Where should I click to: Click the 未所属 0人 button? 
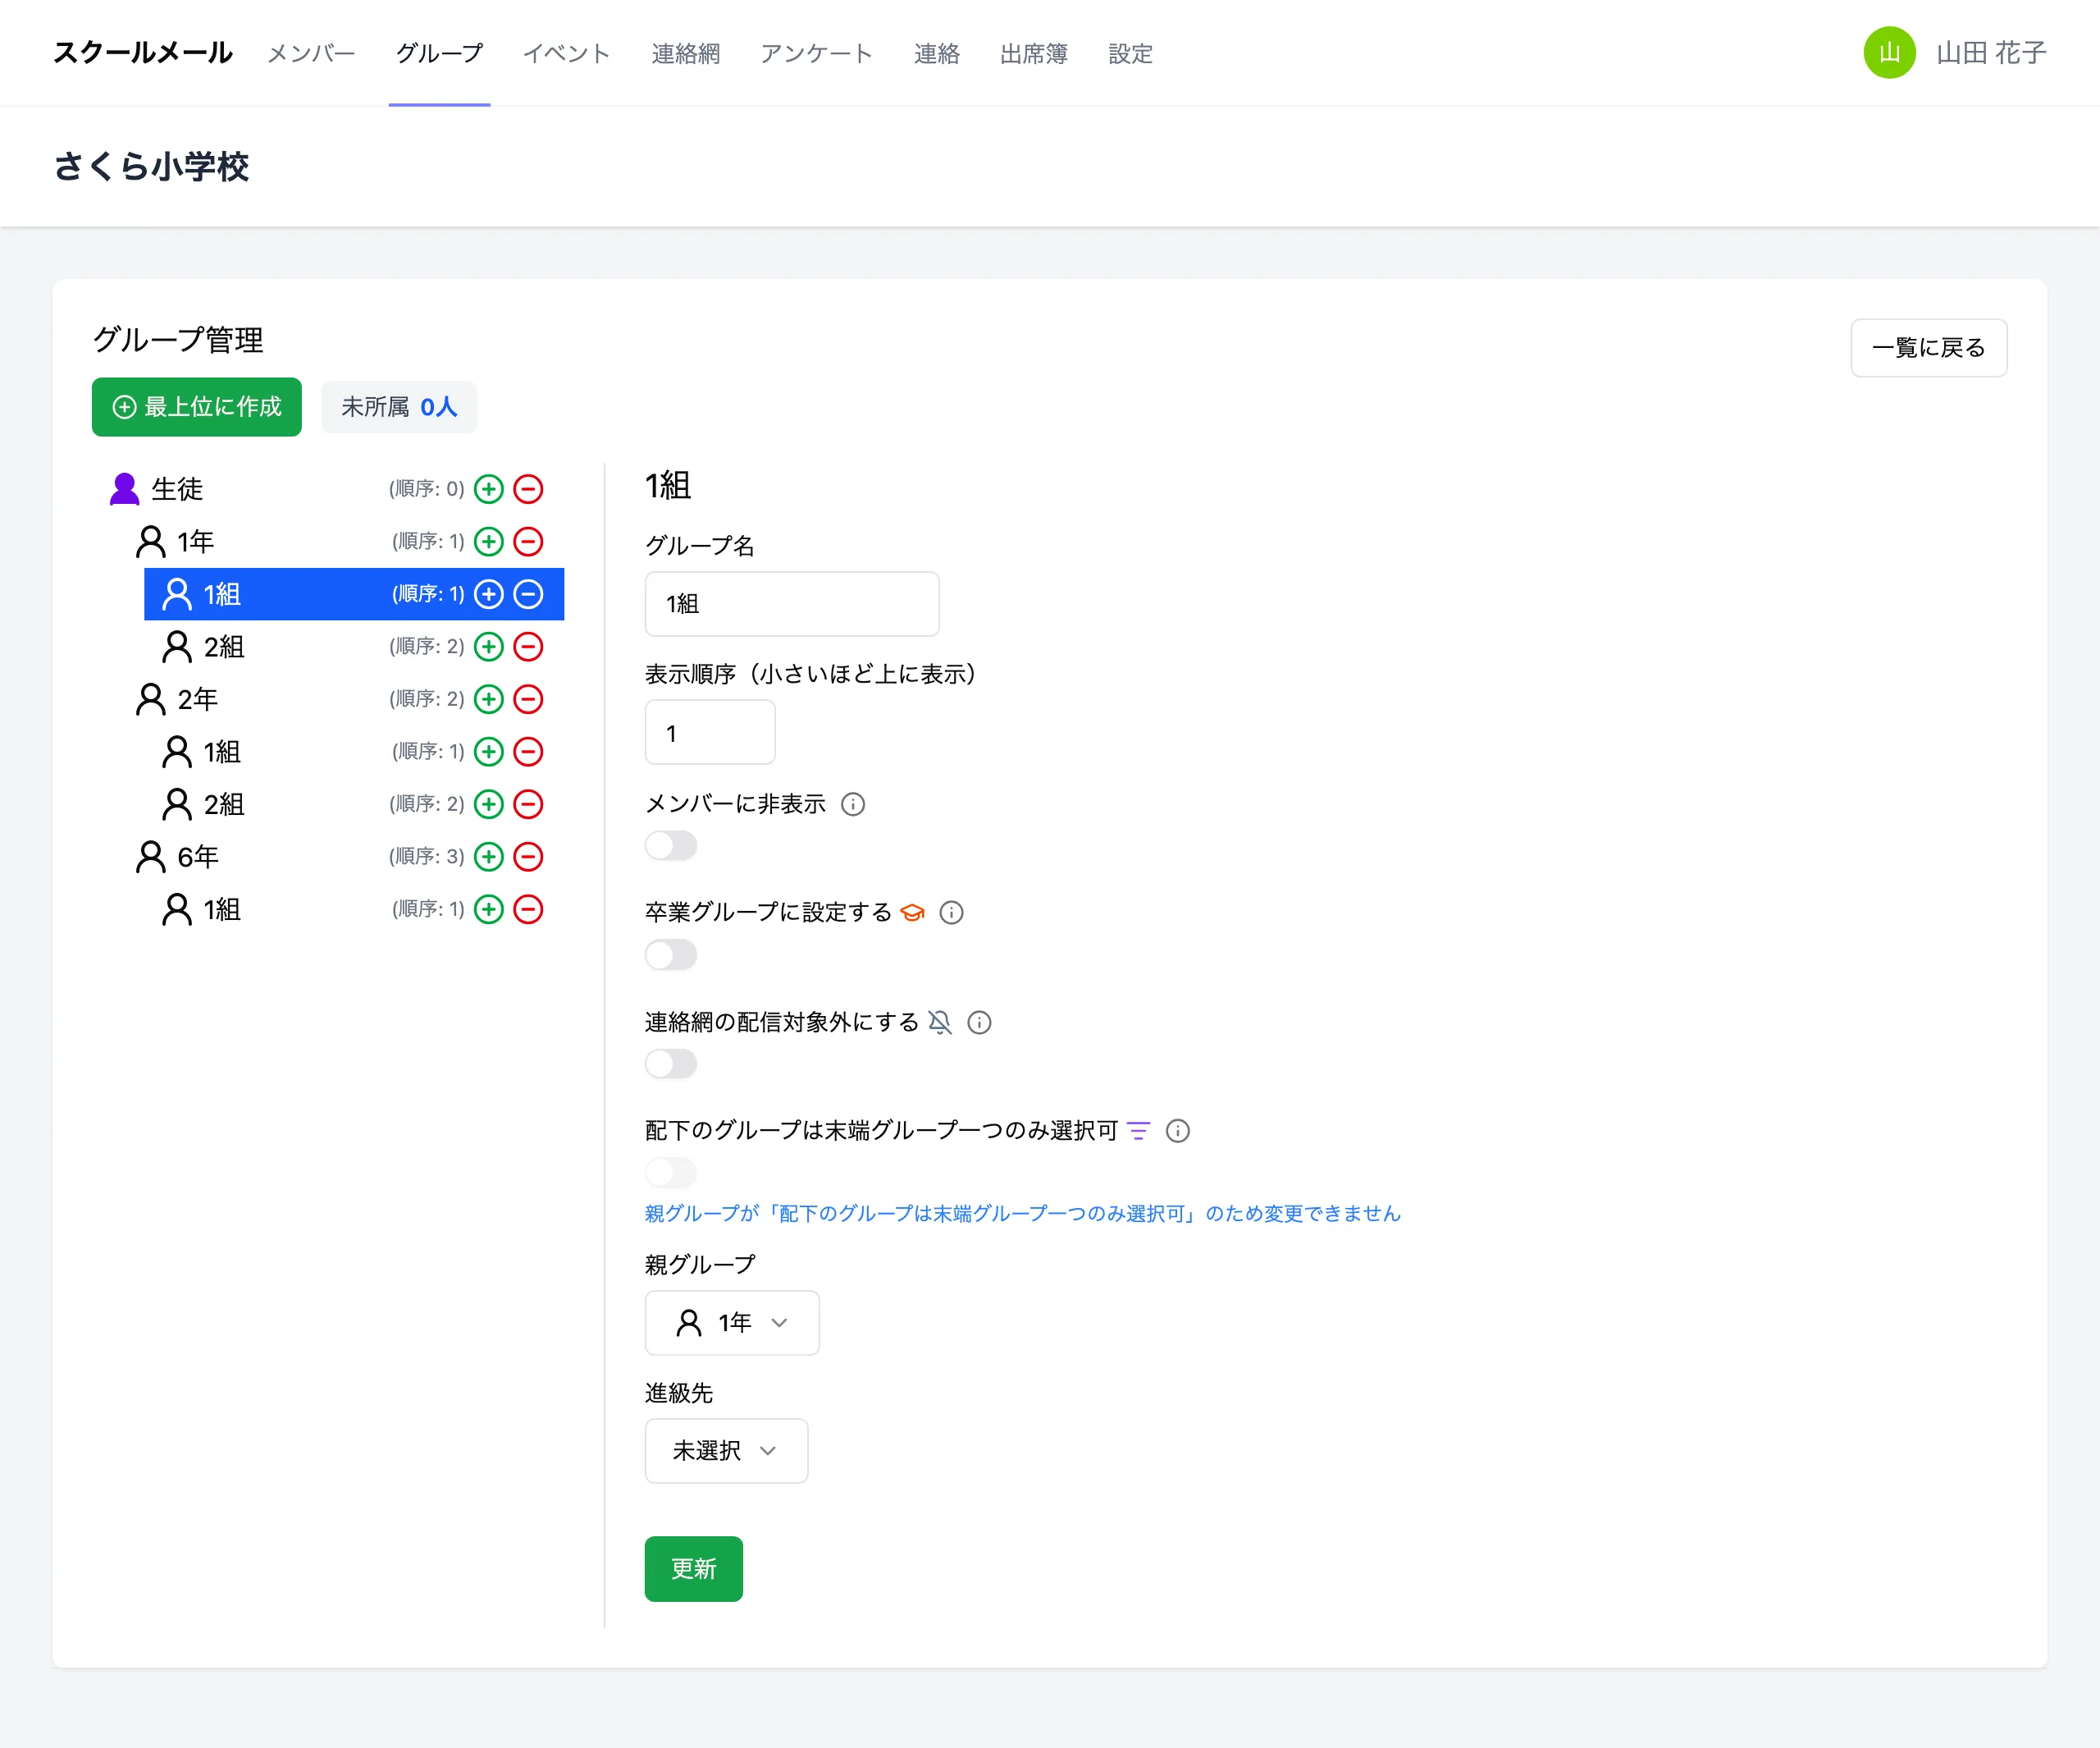[x=399, y=407]
